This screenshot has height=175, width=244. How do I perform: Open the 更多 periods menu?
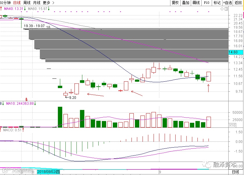pyautogui.click(x=47, y=3)
